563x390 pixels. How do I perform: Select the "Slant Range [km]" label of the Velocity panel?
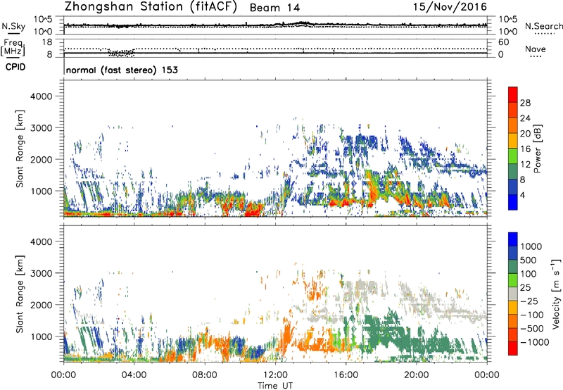pyautogui.click(x=20, y=294)
